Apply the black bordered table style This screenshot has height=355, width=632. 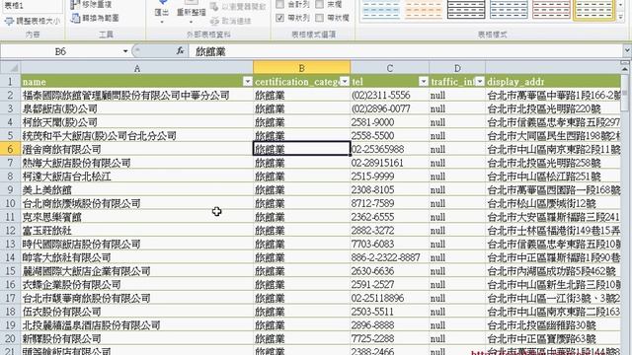465,10
